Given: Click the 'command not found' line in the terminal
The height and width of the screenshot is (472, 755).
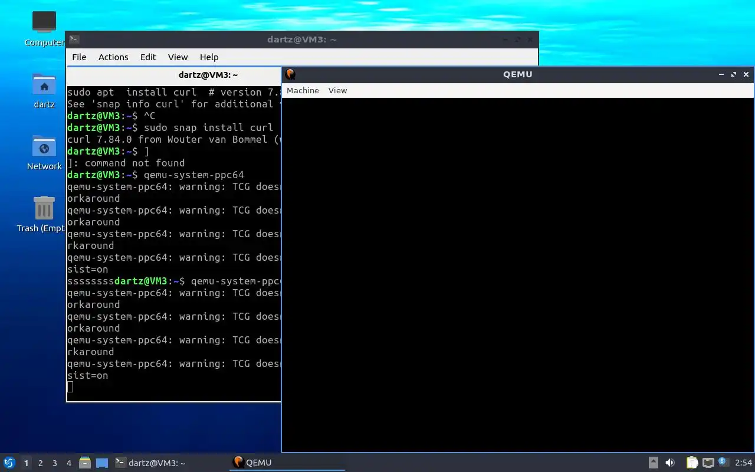Looking at the screenshot, I should point(126,163).
